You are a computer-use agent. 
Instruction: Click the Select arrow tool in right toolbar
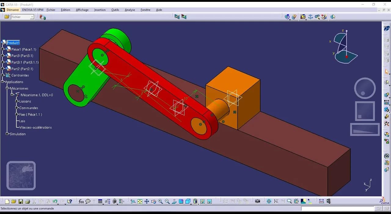pyautogui.click(x=386, y=72)
